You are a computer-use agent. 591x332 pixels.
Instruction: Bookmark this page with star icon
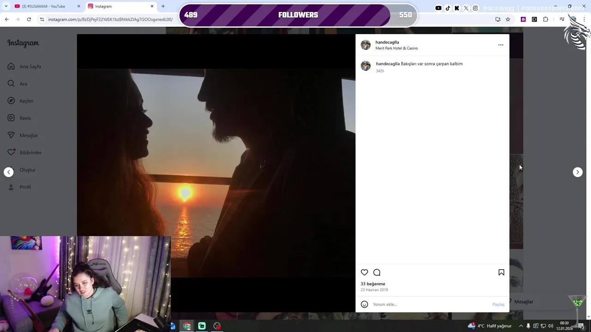click(508, 19)
